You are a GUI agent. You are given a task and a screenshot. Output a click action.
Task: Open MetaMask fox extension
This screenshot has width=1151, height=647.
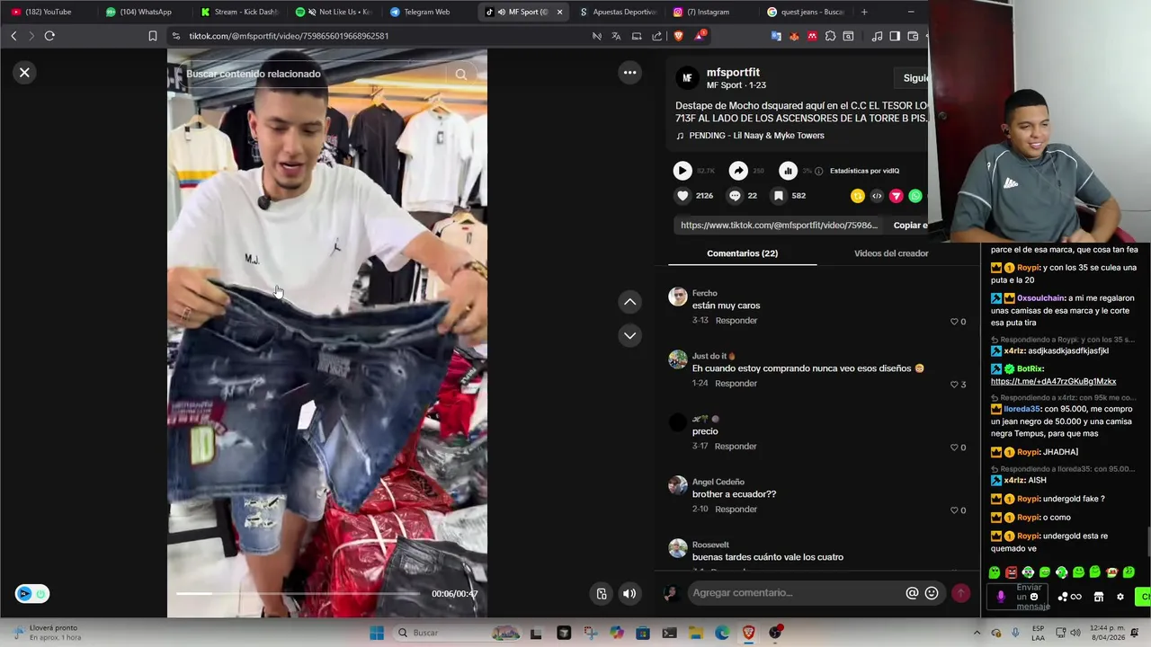(794, 36)
